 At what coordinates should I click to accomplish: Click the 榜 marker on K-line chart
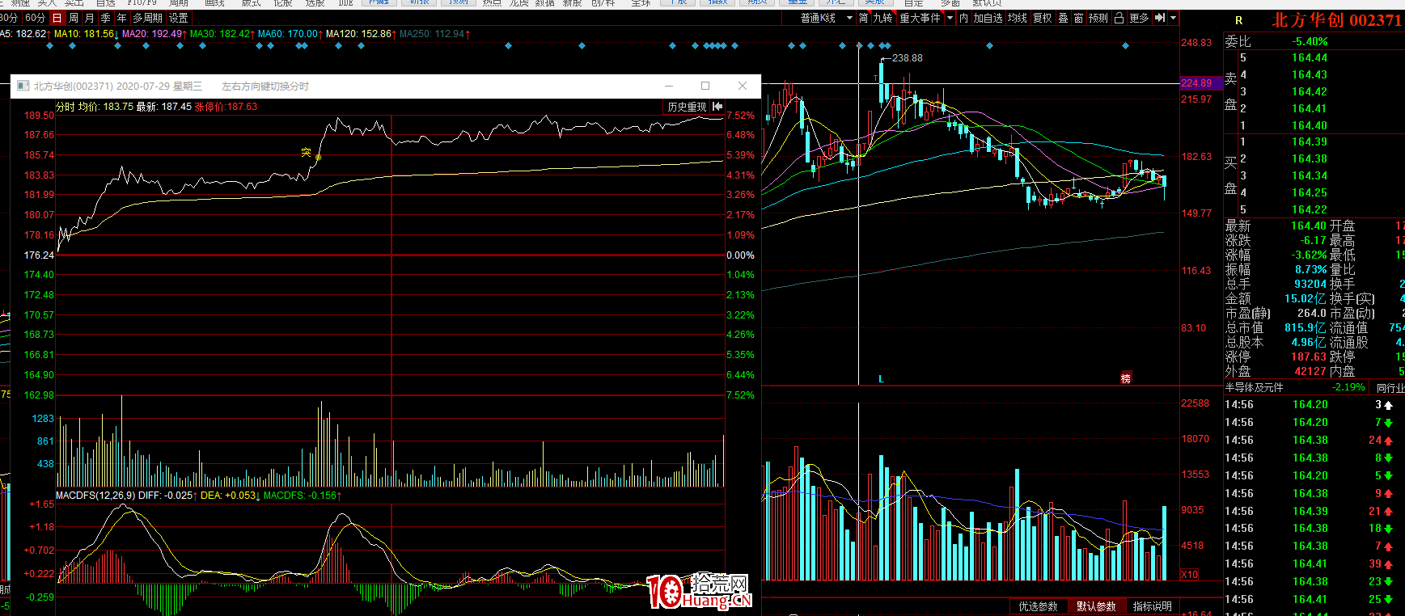(1125, 378)
